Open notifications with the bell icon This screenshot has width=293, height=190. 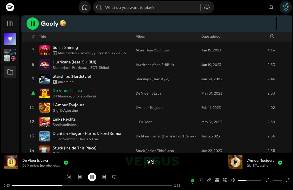tap(271, 7)
